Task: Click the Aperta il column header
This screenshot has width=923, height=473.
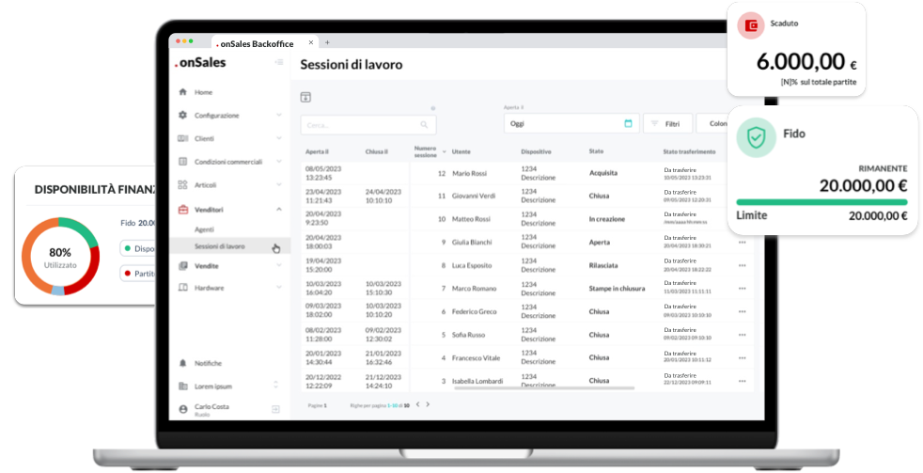Action: 317,152
